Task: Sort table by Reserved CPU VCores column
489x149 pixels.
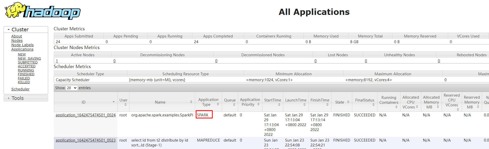Action: (x=452, y=102)
